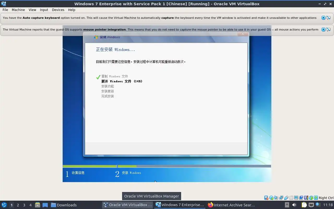Click the Windows setup dialog close button
The image size is (334, 209).
coord(243,34)
